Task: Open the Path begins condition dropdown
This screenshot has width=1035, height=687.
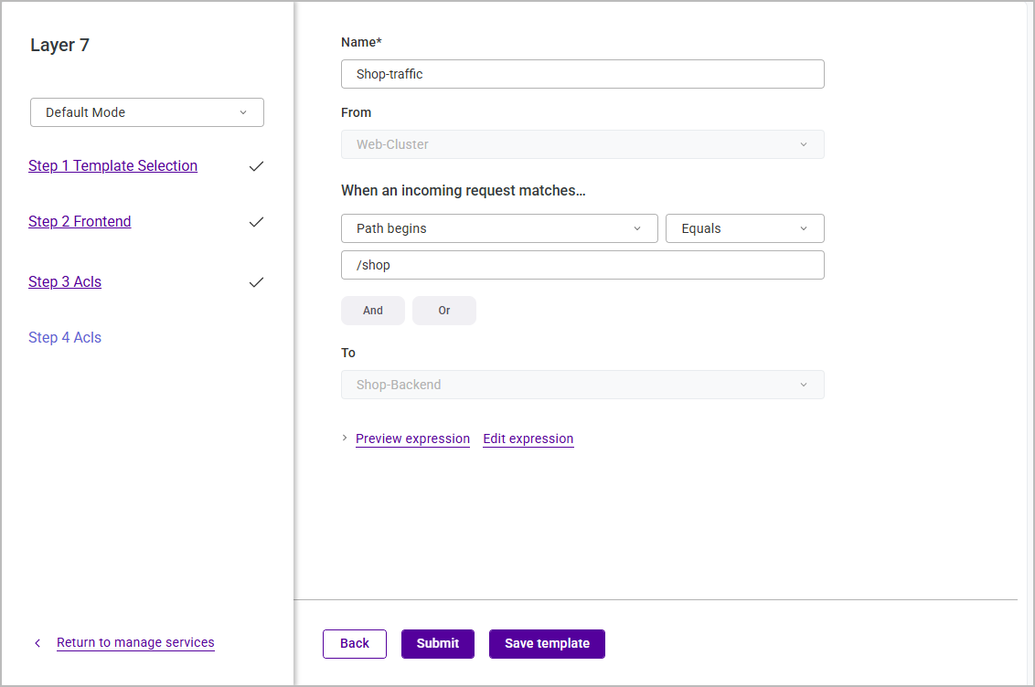Action: tap(499, 228)
